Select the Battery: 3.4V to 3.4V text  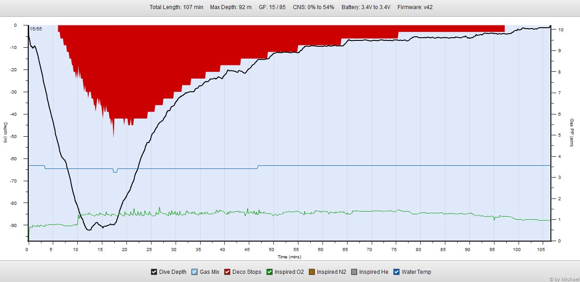click(366, 7)
